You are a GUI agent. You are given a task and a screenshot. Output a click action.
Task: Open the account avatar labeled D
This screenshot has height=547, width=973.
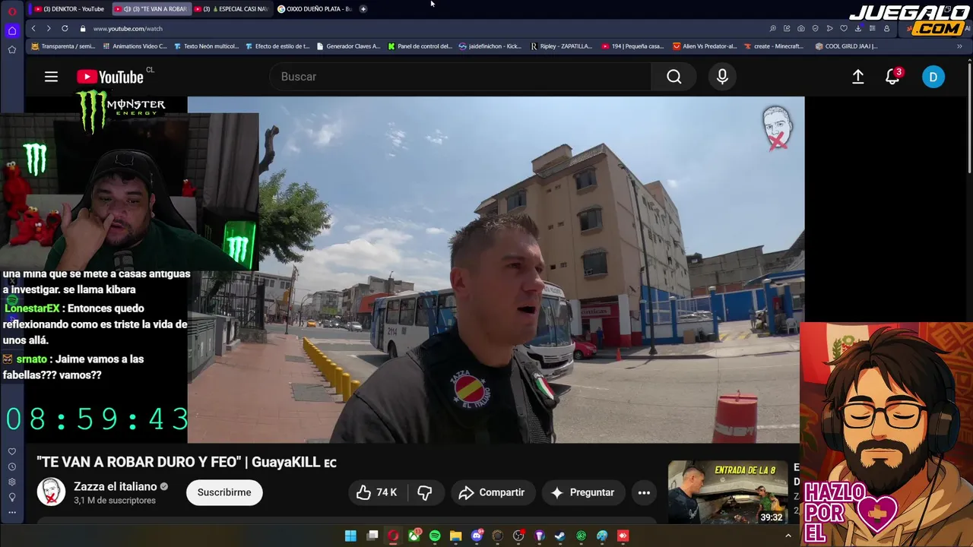[933, 77]
